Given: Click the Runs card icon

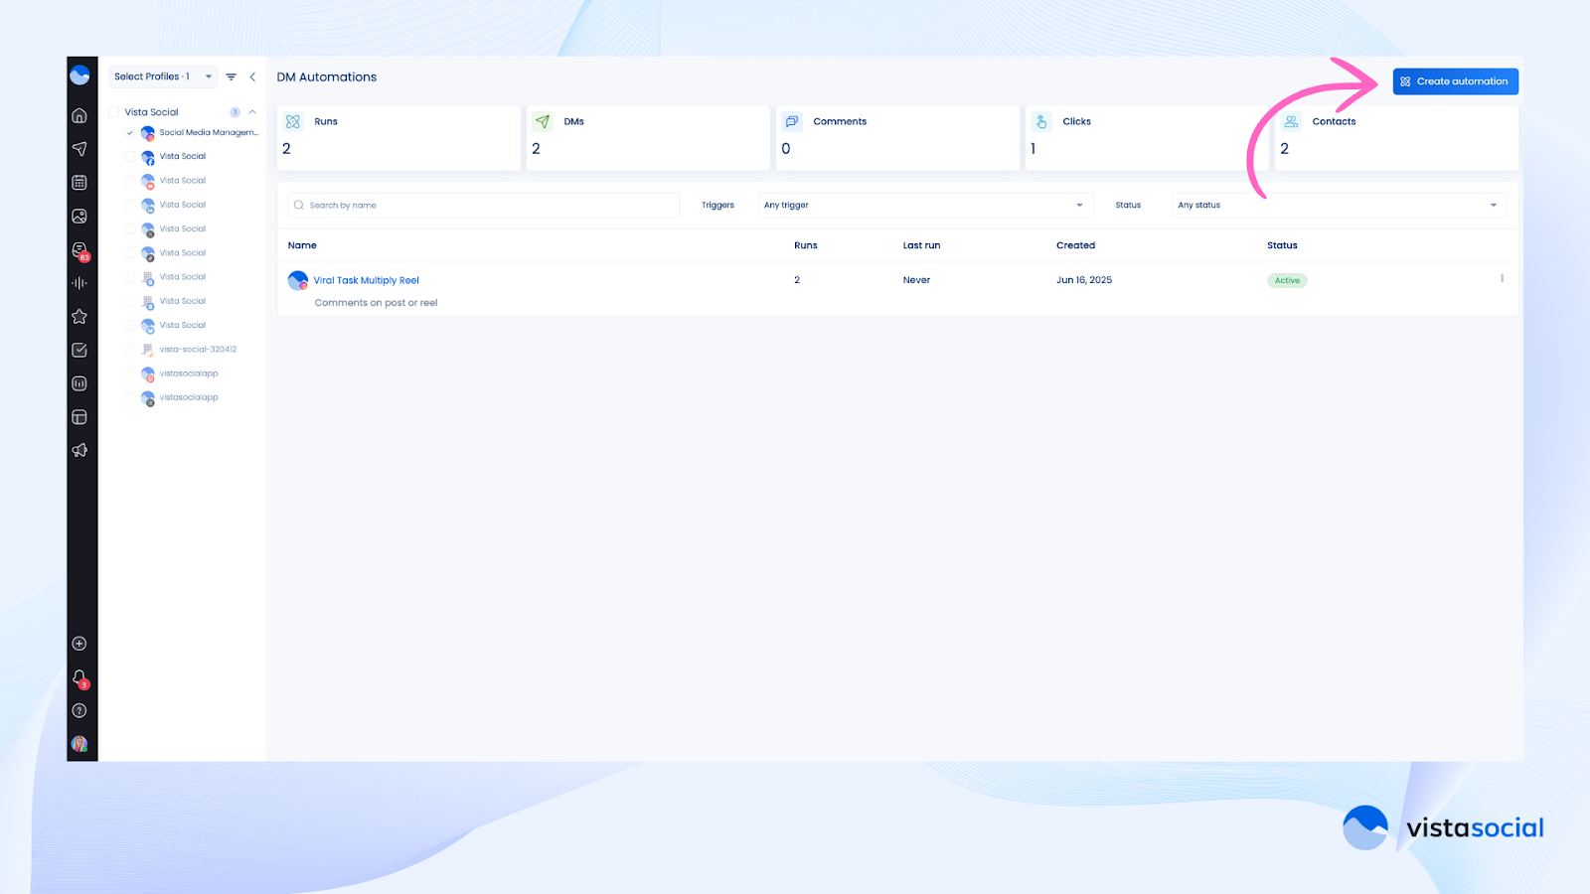Looking at the screenshot, I should [293, 121].
